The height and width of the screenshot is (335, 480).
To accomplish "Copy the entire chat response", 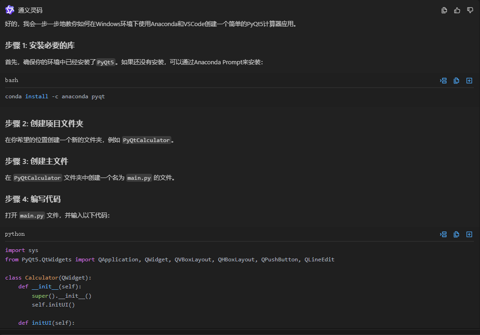I will click(444, 10).
